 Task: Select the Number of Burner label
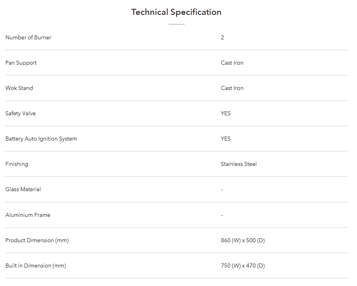(x=29, y=37)
